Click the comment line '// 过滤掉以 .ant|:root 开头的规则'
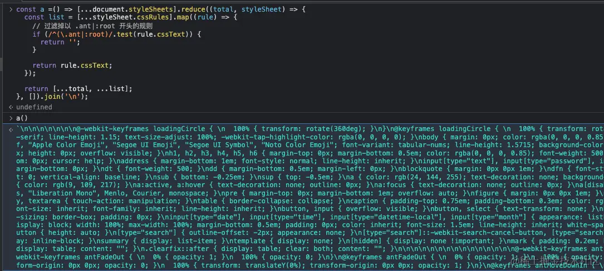 pyautogui.click(x=92, y=26)
